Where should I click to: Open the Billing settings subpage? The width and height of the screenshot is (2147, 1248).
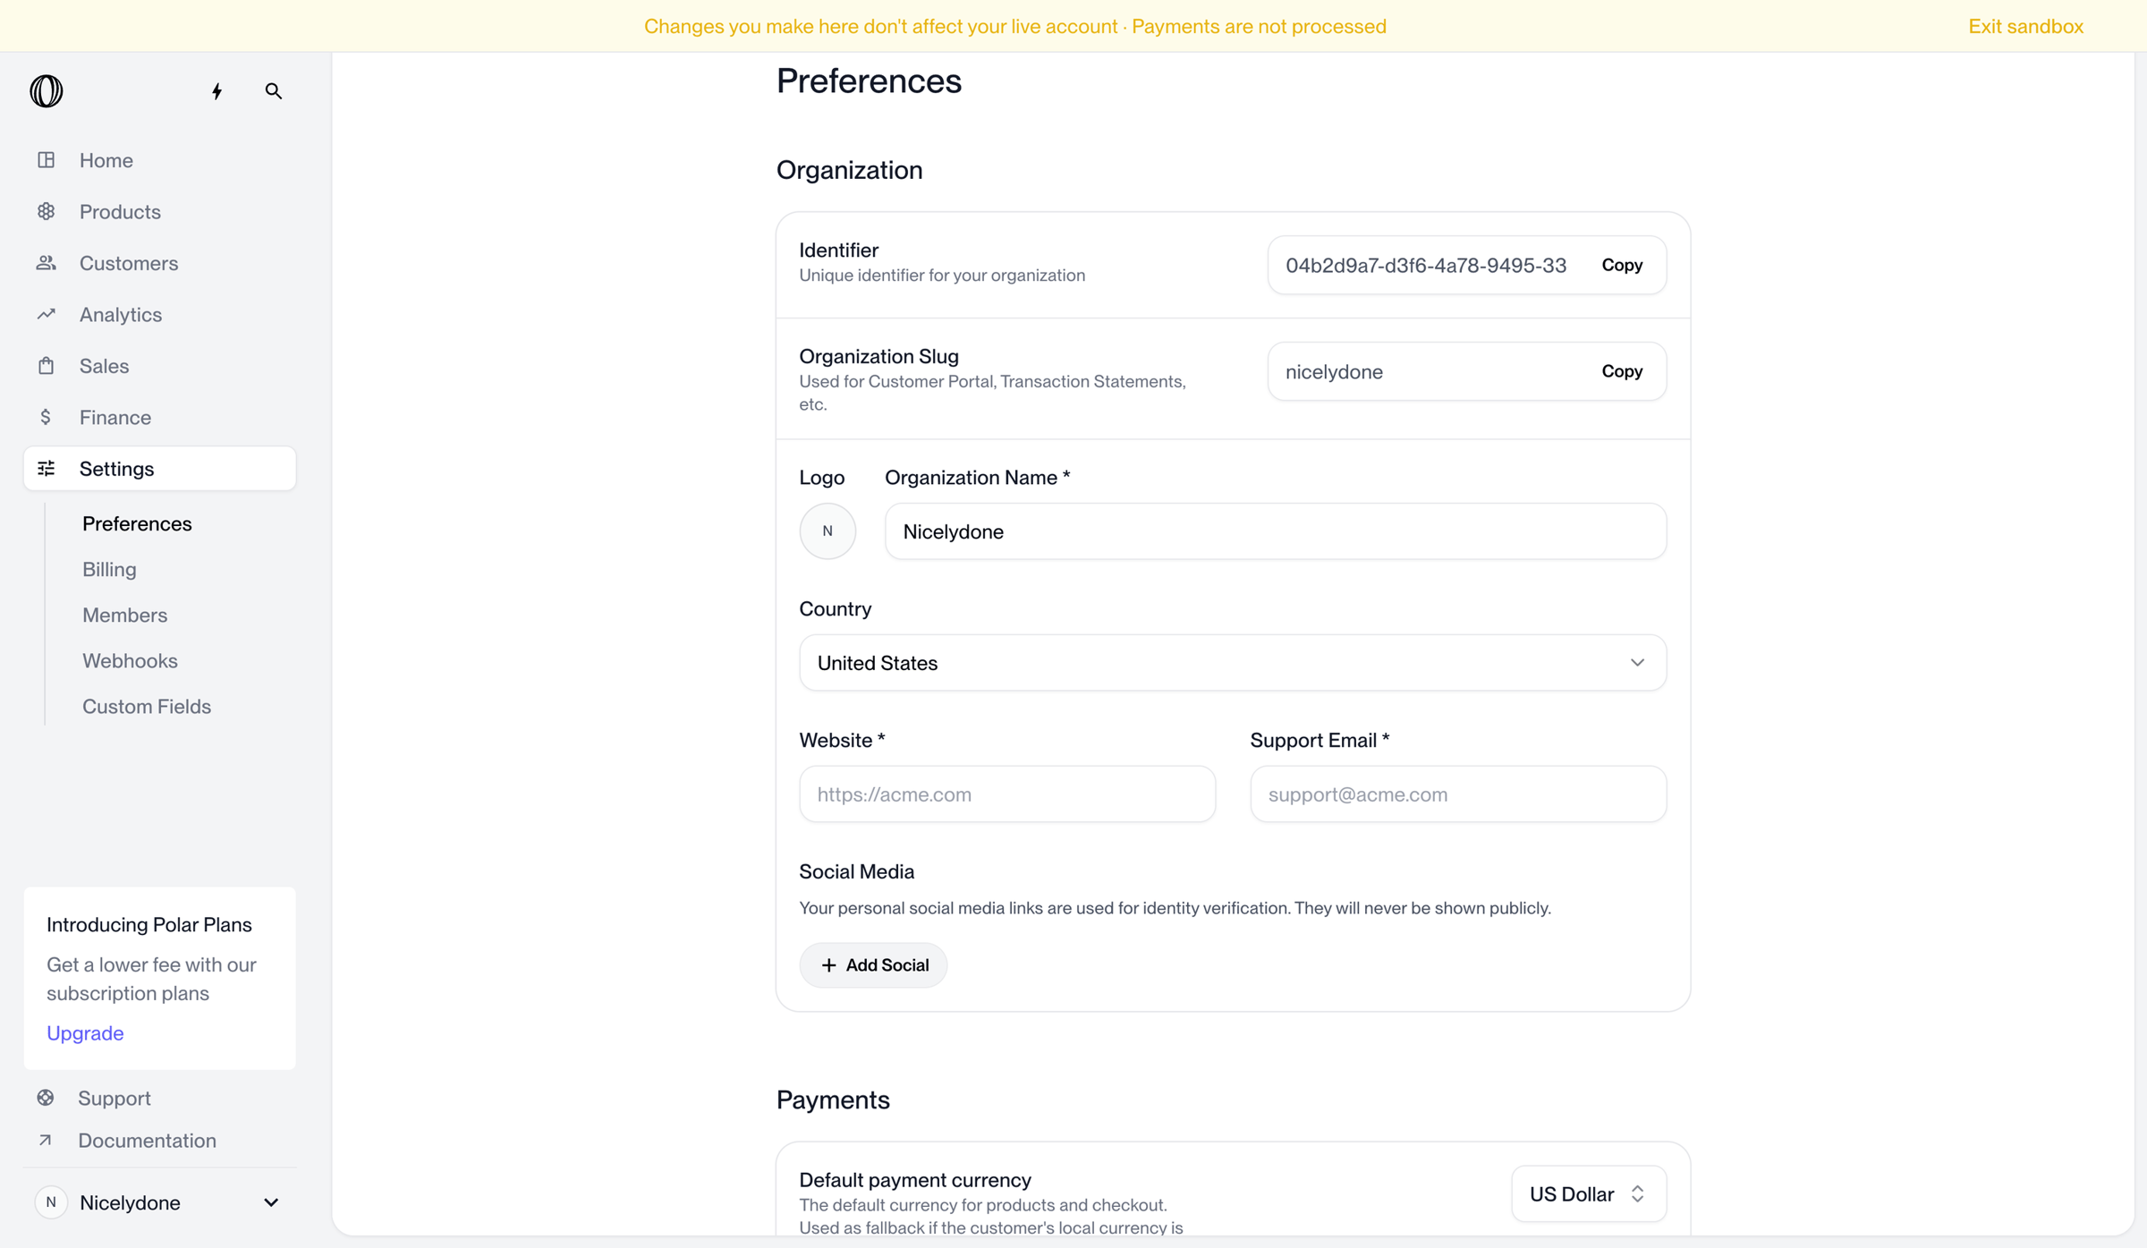pos(109,569)
